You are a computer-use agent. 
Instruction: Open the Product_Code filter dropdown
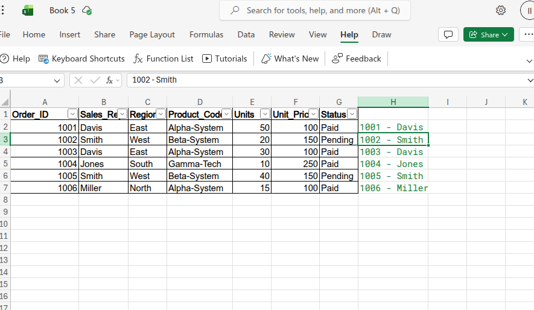pyautogui.click(x=226, y=114)
